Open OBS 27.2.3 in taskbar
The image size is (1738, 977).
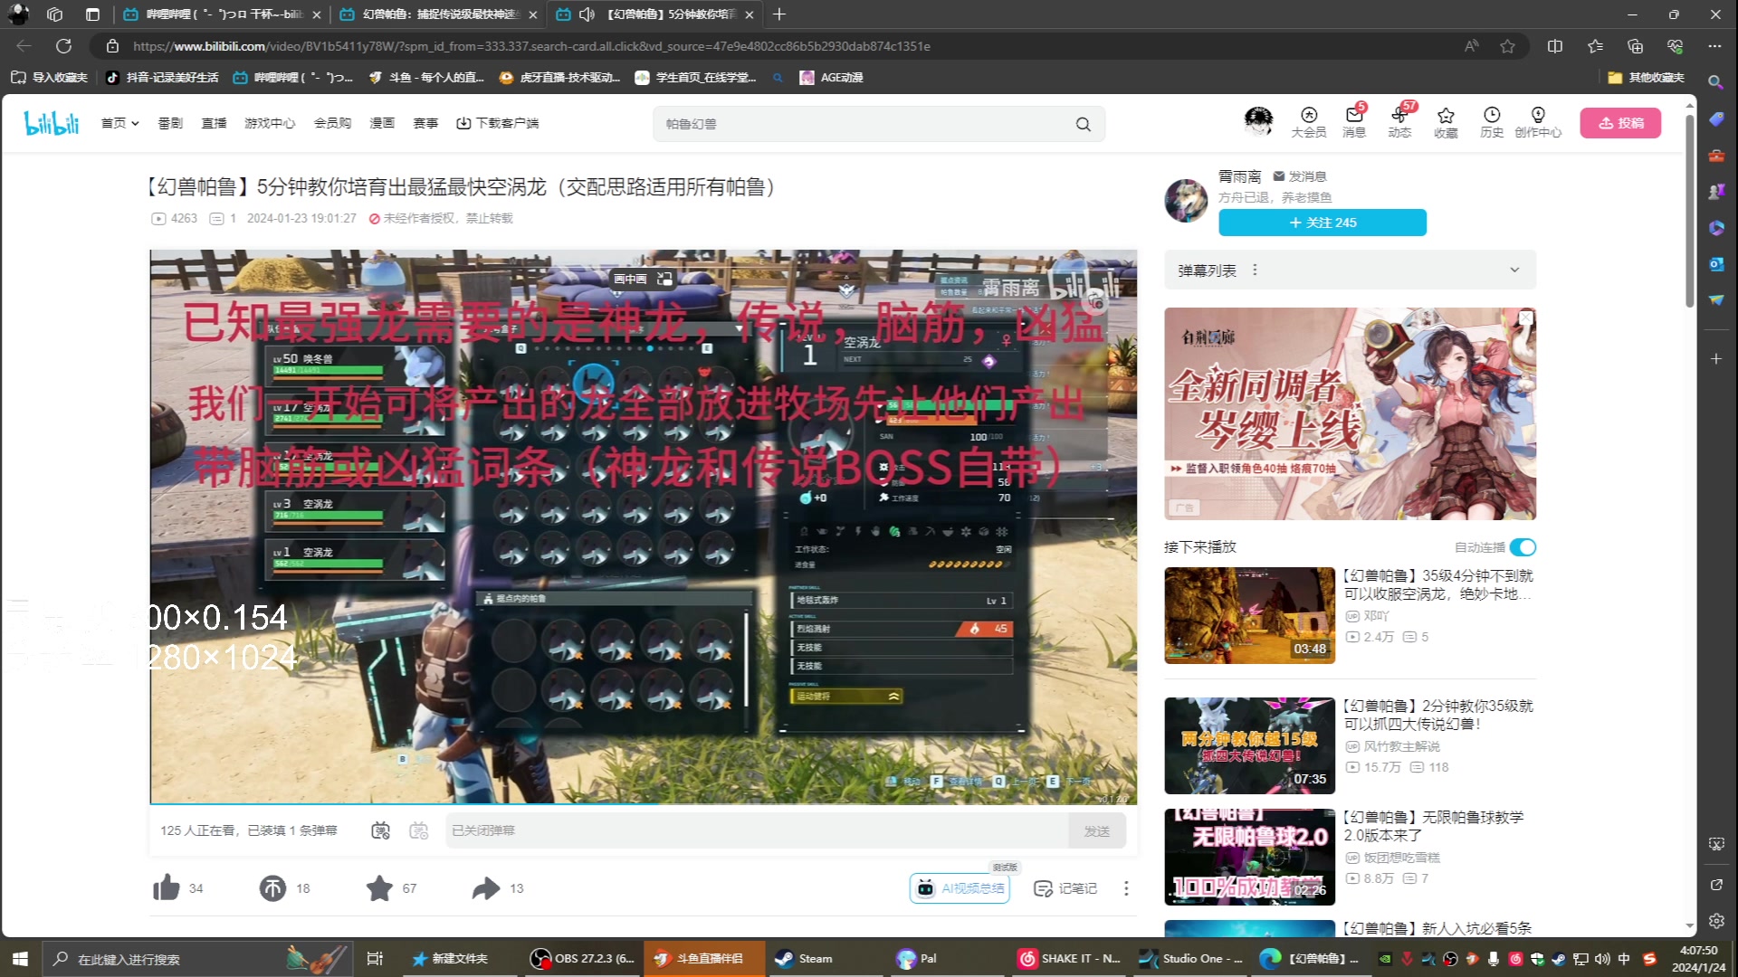pos(584,958)
